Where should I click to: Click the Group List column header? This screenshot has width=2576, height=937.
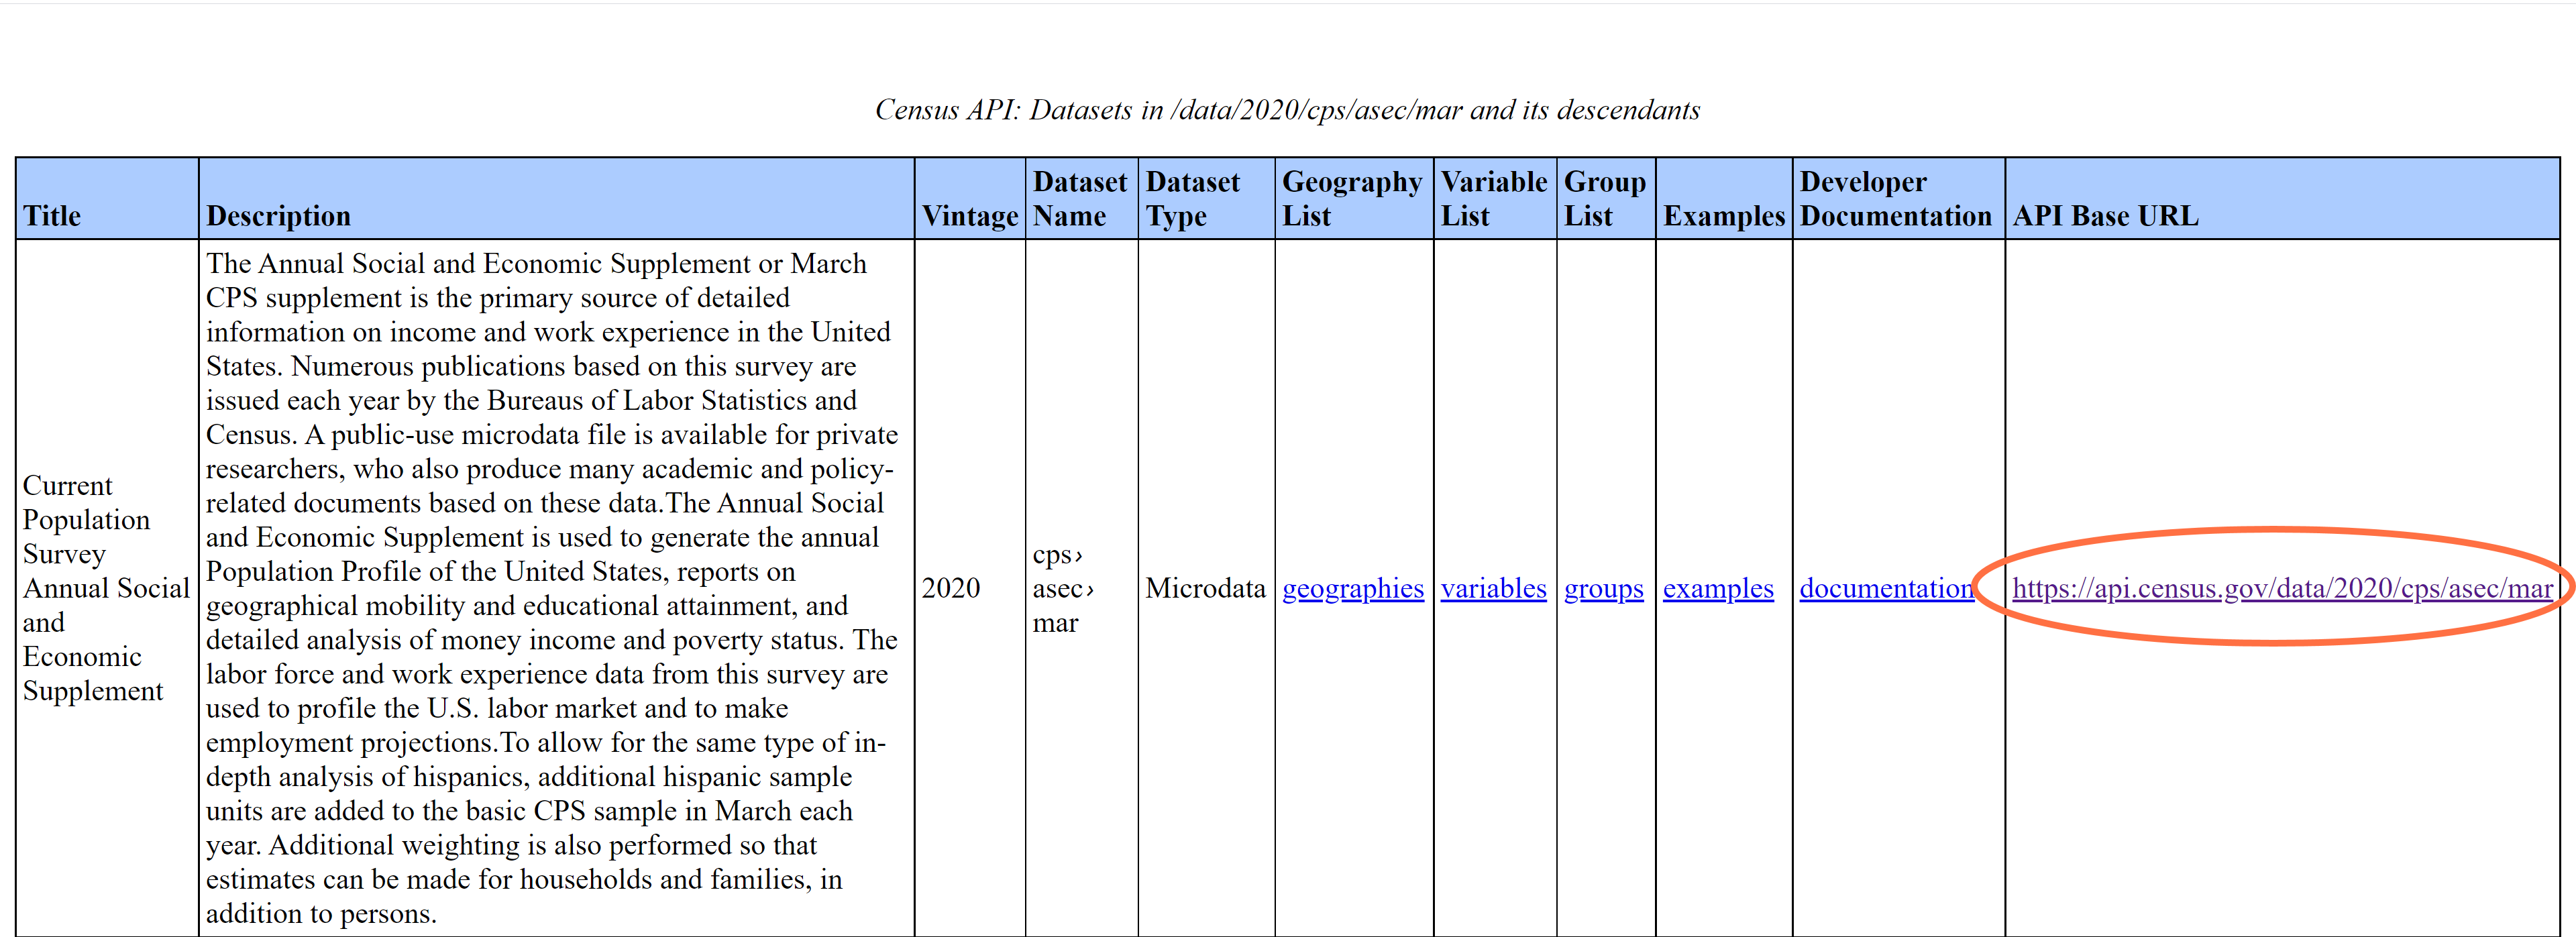(x=1604, y=198)
